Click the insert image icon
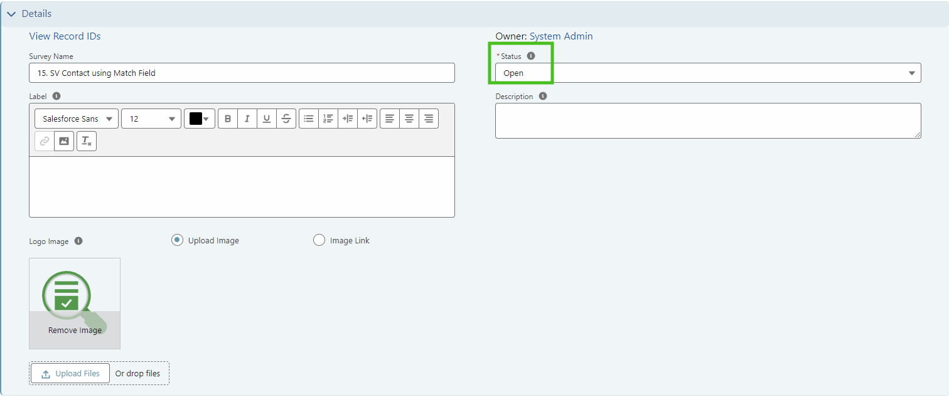Viewport: 949px width, 397px height. (x=64, y=141)
